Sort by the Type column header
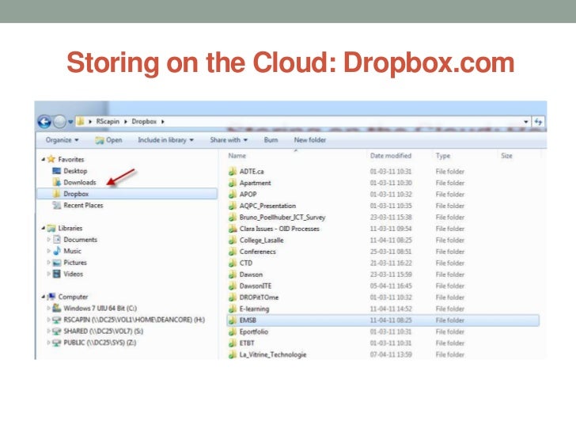 442,156
